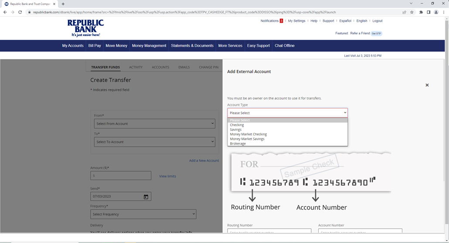Switch language to Español

[x=345, y=21]
